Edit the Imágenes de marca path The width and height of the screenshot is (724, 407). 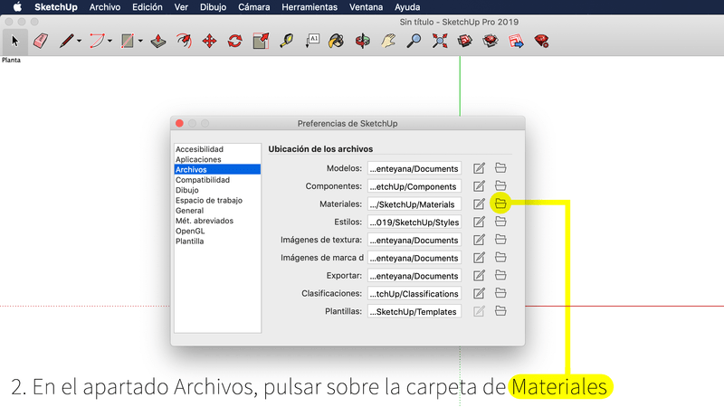[479, 258]
